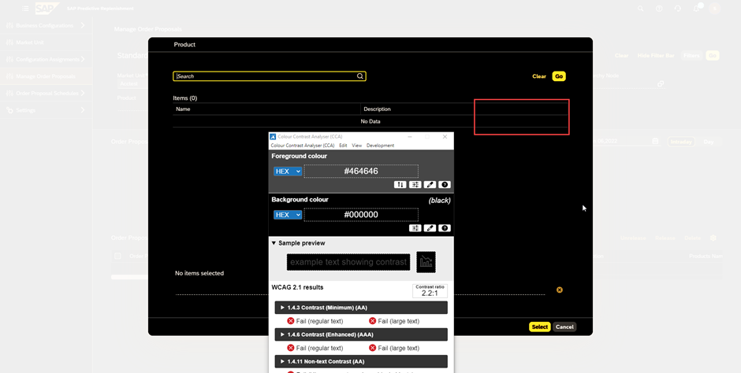Viewport: 741px width, 373px height.
Task: Open table settings gear icon
Action: [713, 238]
